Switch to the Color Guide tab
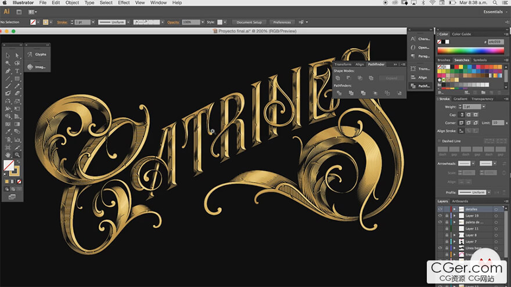This screenshot has width=511, height=287. (x=461, y=34)
